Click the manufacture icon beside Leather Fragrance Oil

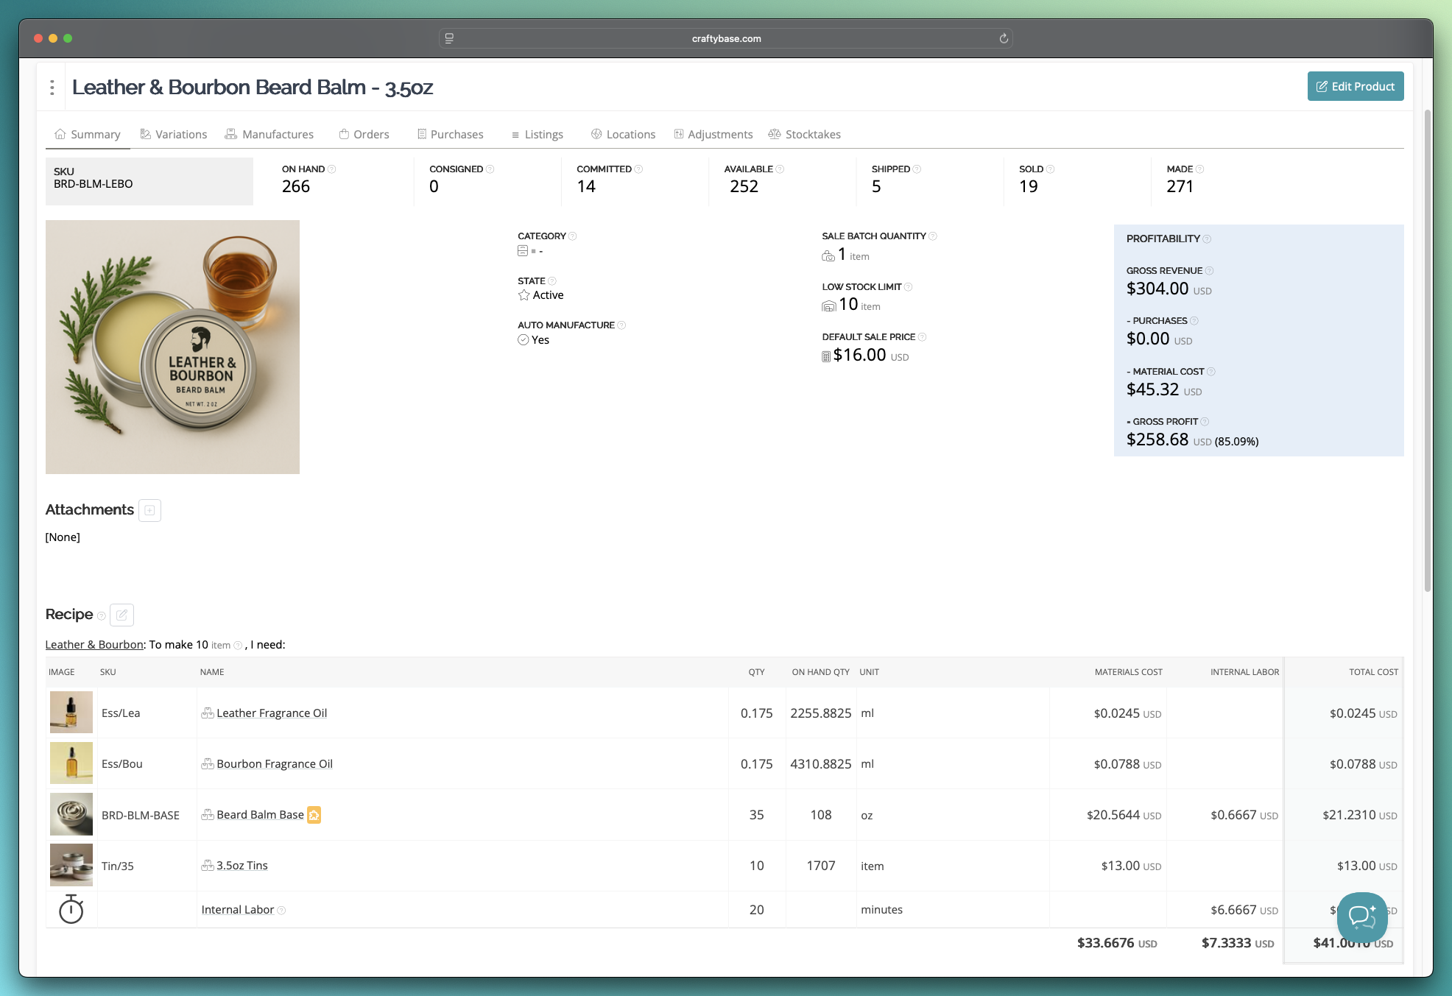coord(208,713)
